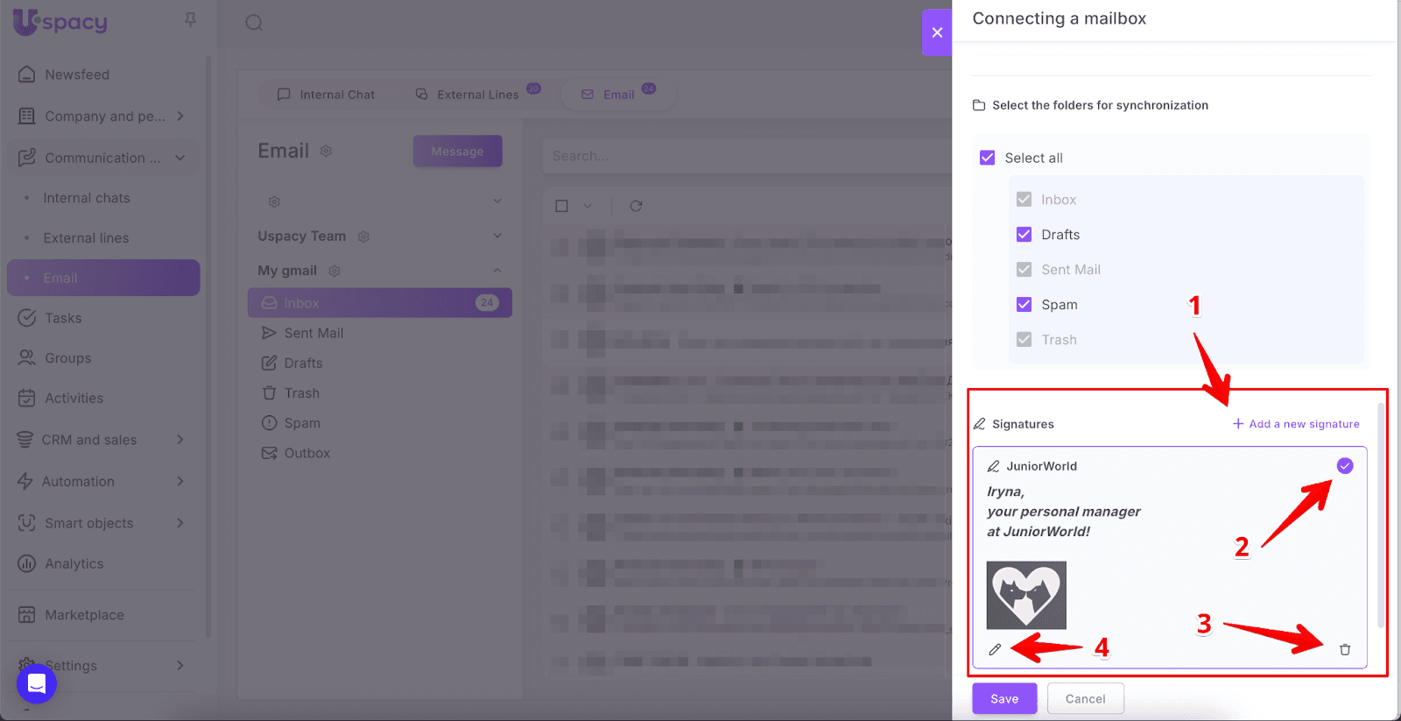
Task: Open Marketplace in the sidebar
Action: pyautogui.click(x=84, y=615)
